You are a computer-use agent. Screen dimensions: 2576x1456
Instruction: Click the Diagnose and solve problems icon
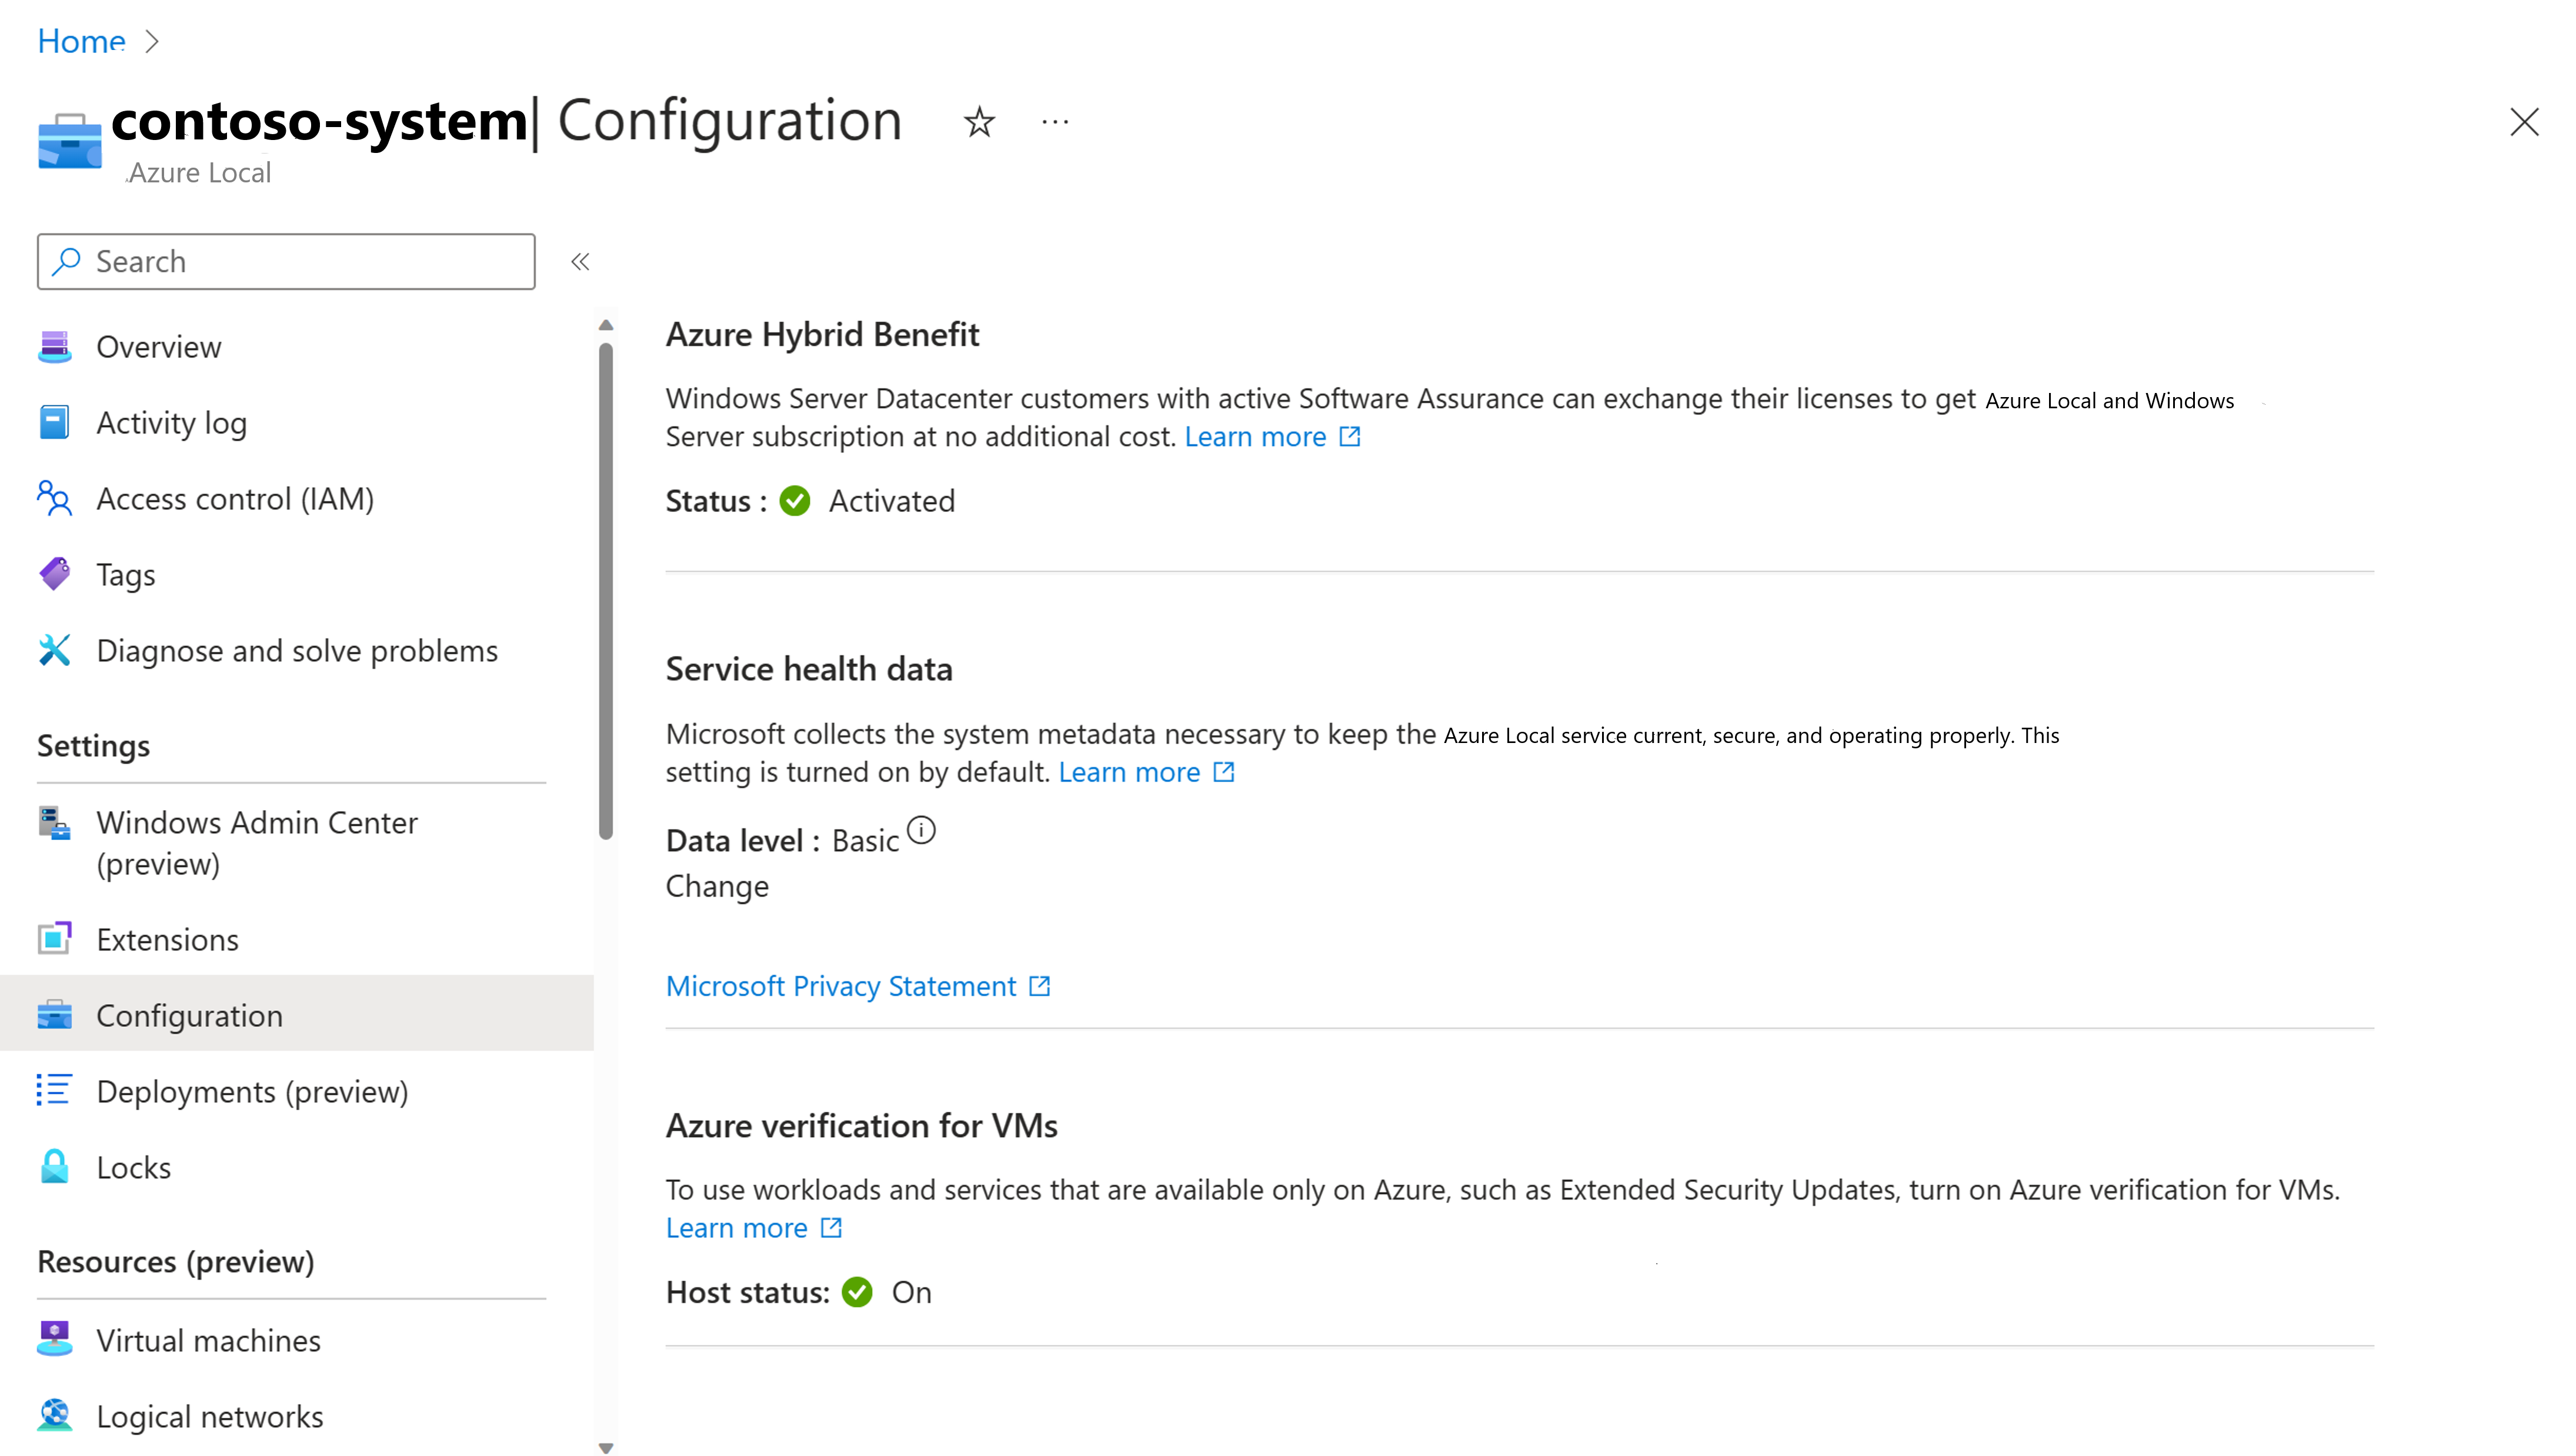(x=54, y=650)
